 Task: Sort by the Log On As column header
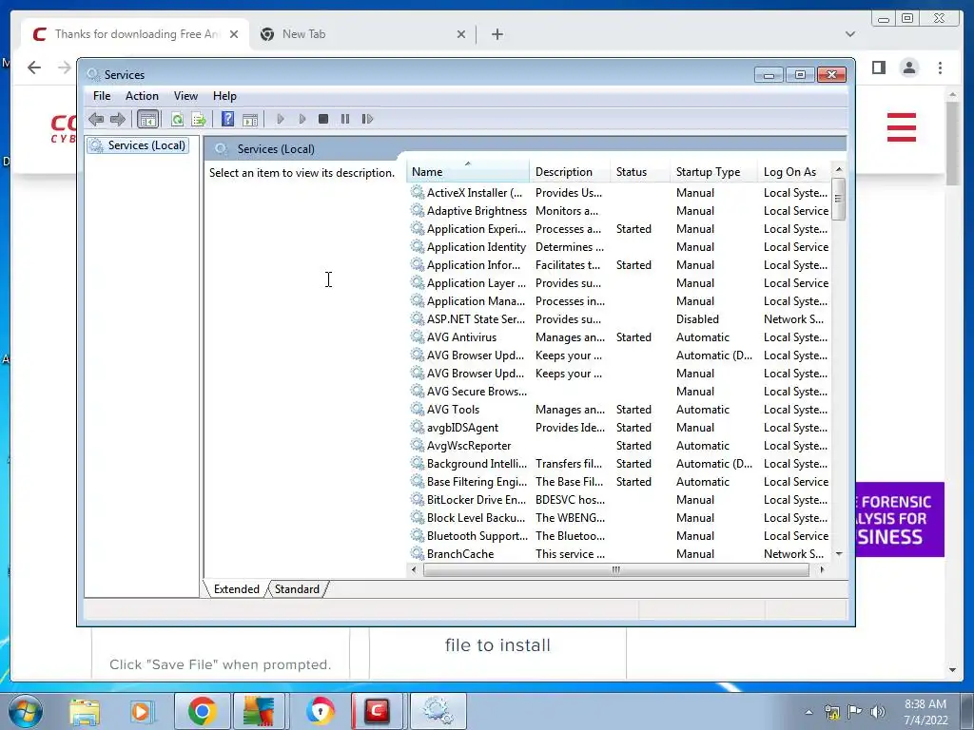[795, 172]
